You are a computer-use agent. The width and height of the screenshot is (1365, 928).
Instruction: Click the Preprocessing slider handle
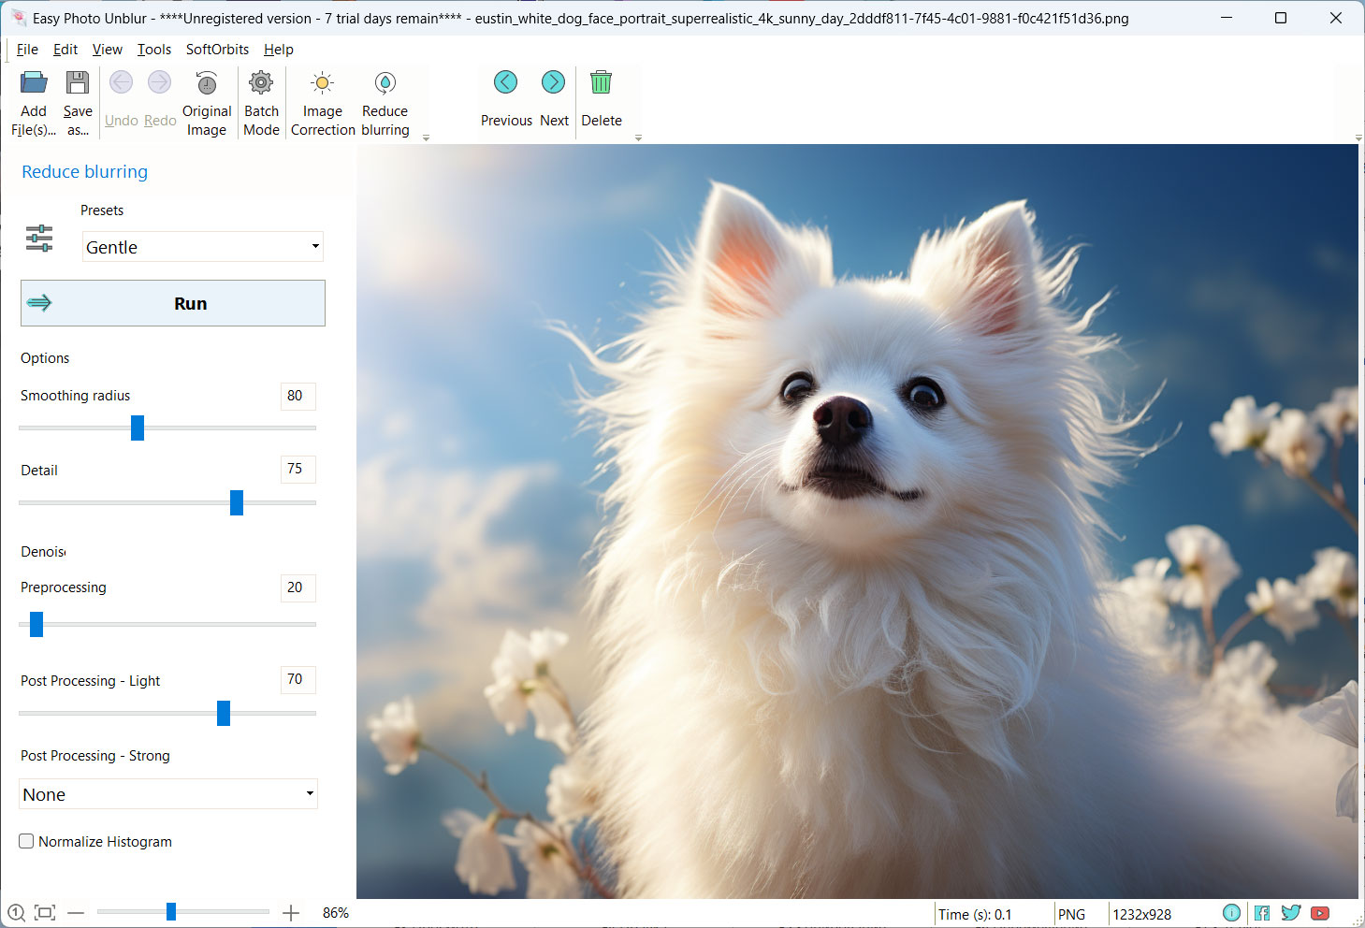click(x=36, y=624)
